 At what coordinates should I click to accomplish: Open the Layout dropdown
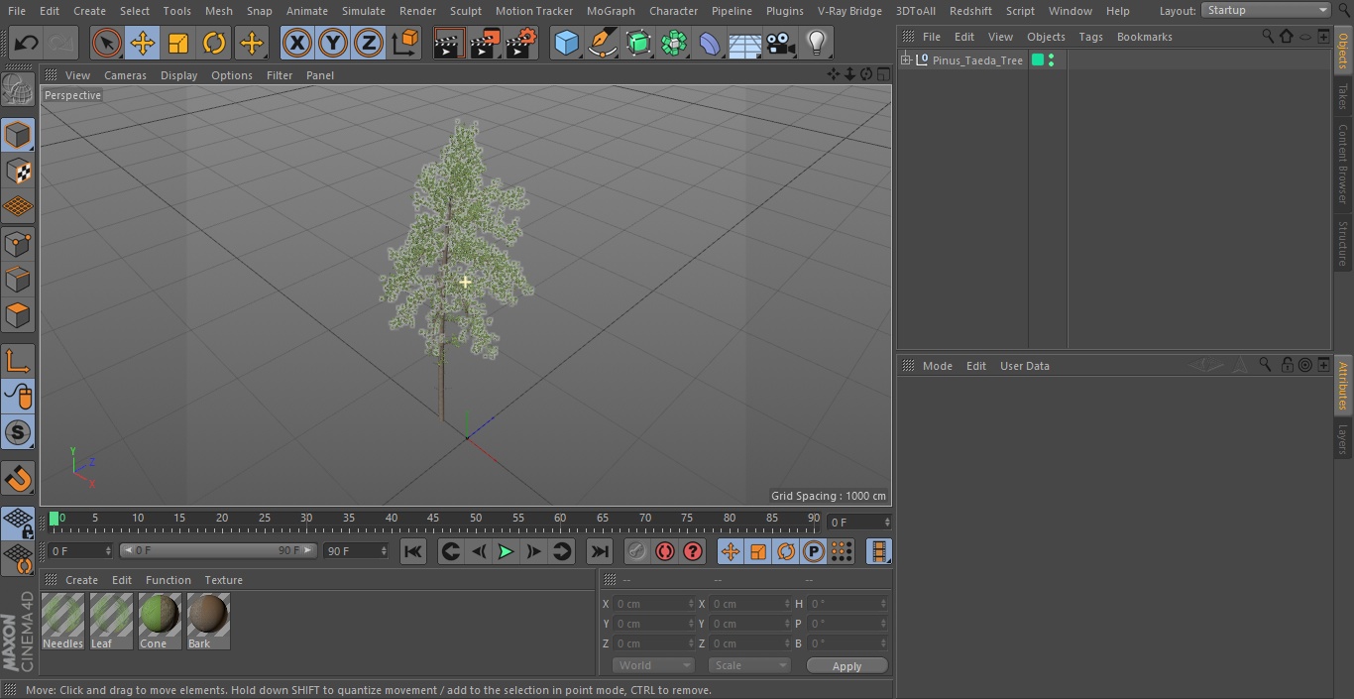pyautogui.click(x=1266, y=10)
